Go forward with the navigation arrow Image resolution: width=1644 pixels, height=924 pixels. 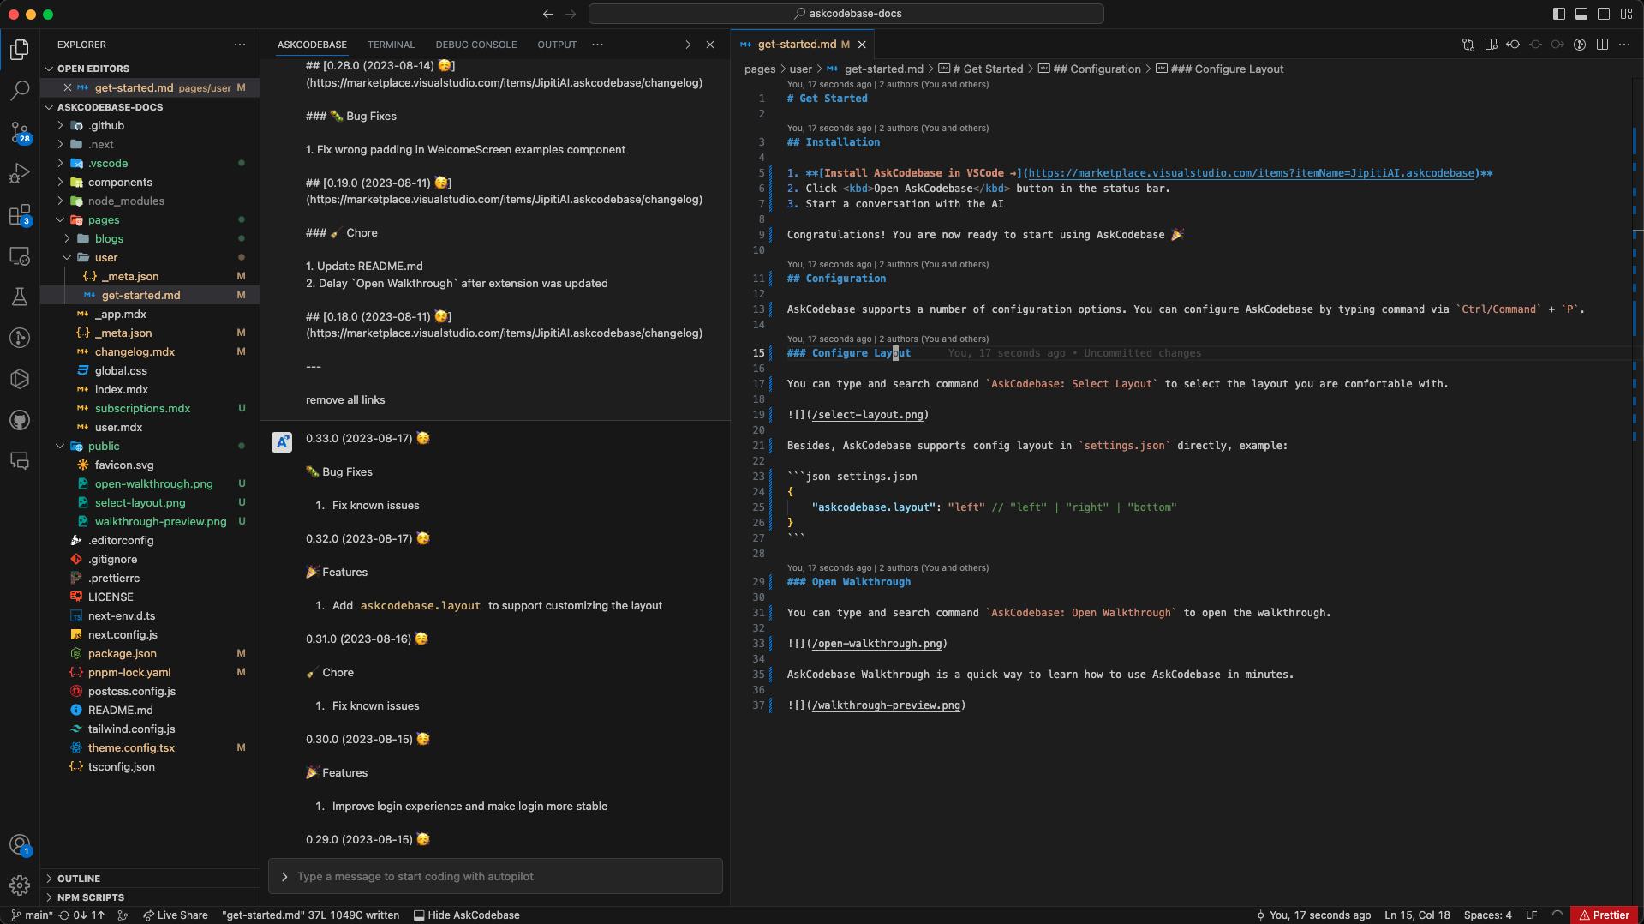[571, 14]
